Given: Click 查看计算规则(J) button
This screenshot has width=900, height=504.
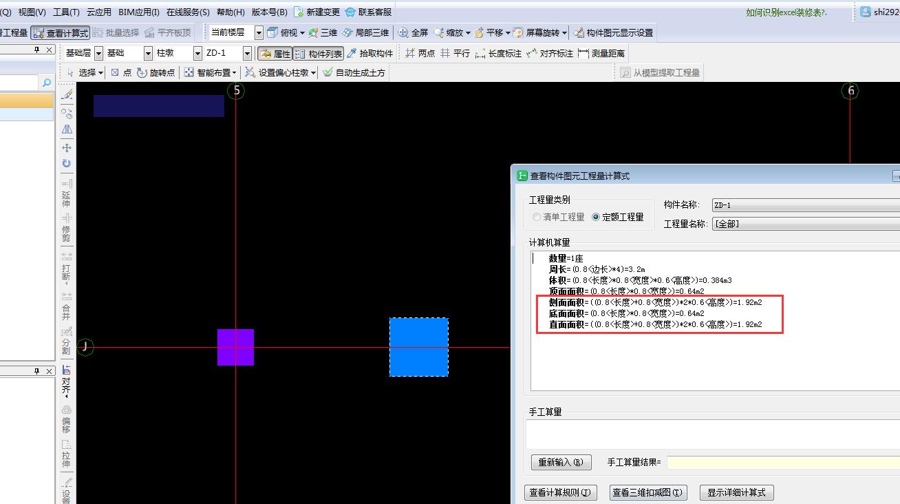Looking at the screenshot, I should [561, 492].
